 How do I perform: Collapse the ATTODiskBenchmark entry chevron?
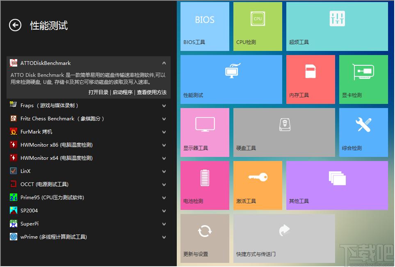(164, 63)
